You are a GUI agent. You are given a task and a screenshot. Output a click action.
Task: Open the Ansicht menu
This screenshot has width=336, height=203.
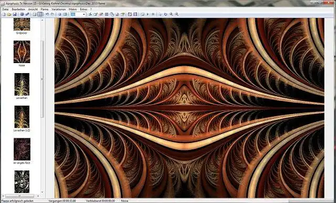(x=33, y=9)
